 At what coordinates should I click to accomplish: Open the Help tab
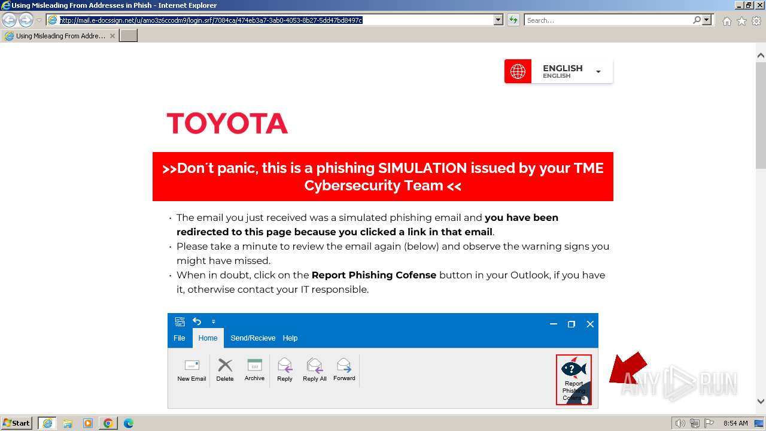click(x=290, y=338)
